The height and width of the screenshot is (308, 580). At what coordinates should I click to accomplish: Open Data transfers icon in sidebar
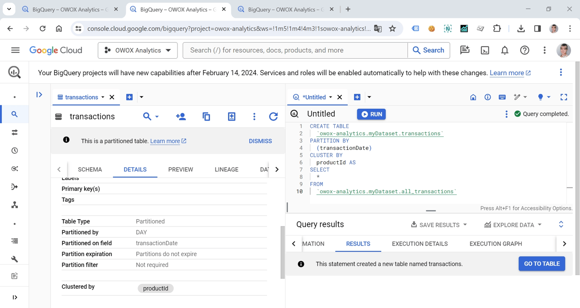pos(14,133)
